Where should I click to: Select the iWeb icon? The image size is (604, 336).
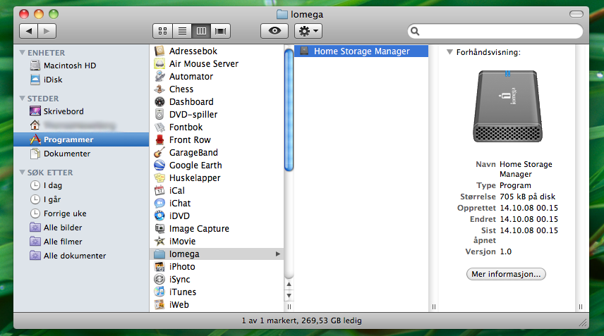[x=159, y=304]
